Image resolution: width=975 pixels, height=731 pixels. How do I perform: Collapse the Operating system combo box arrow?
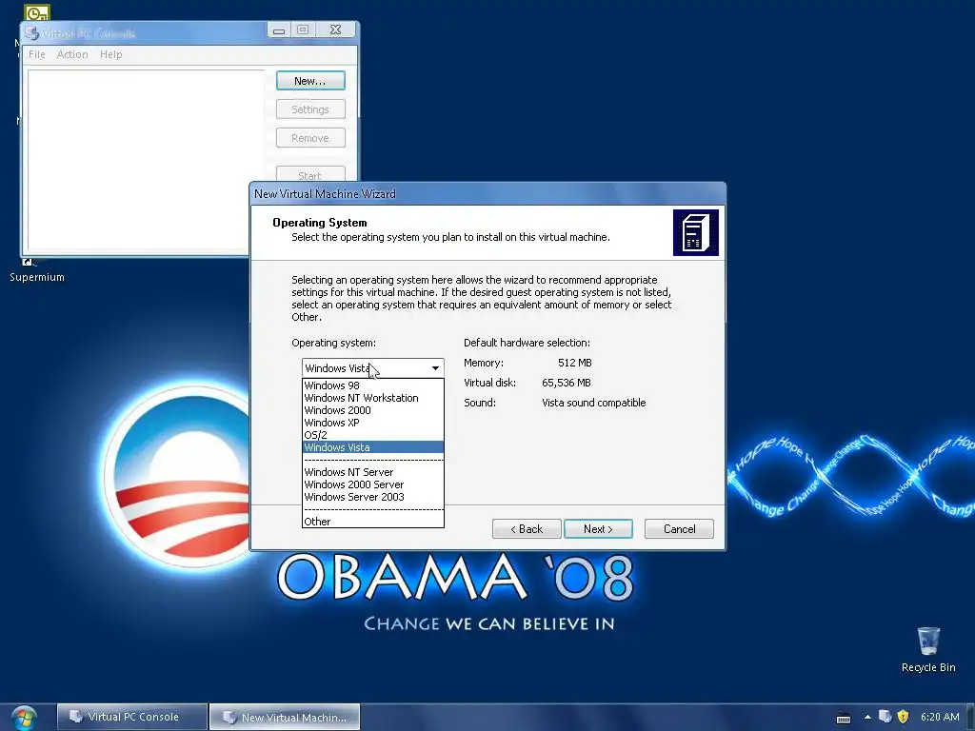(435, 368)
